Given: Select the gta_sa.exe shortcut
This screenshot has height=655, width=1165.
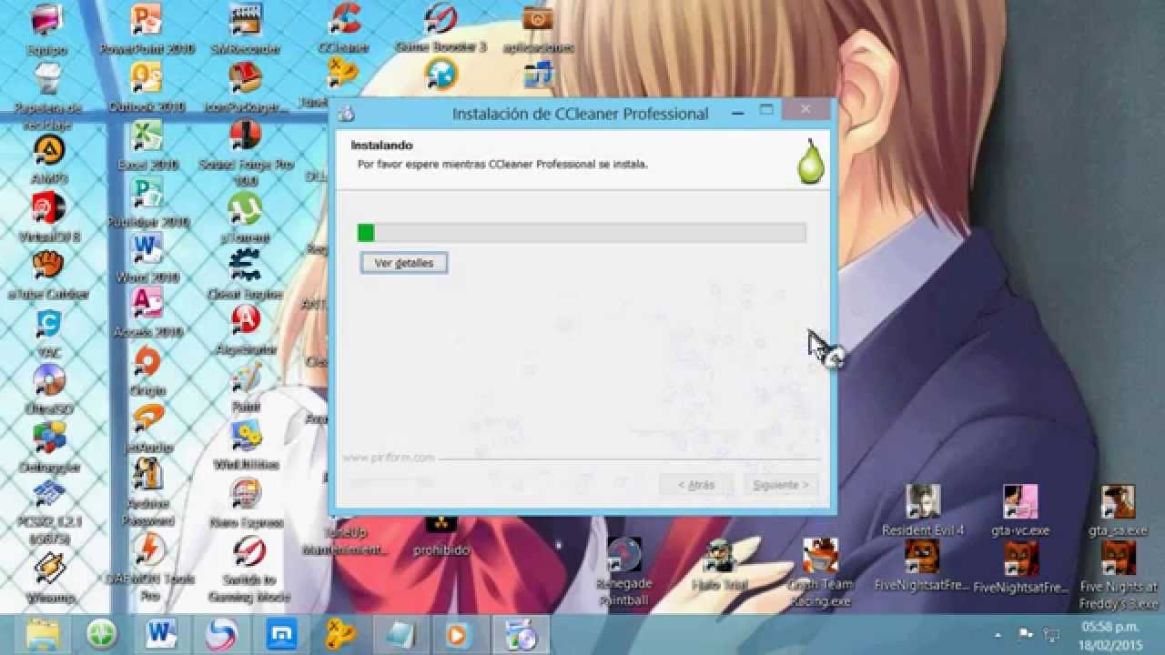Looking at the screenshot, I should (x=1118, y=510).
